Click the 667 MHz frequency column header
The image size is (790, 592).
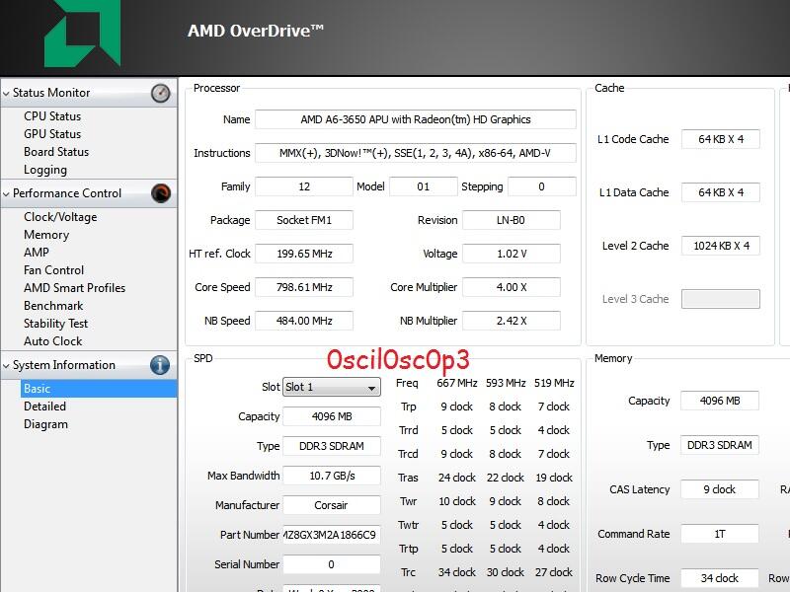click(457, 383)
